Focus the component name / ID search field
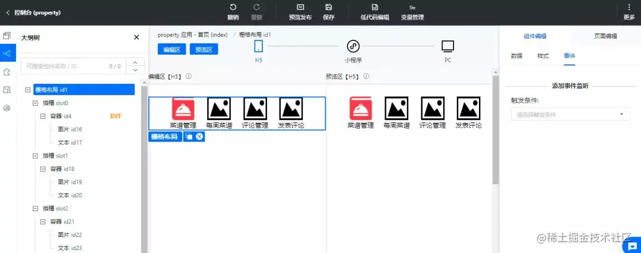 click(73, 66)
